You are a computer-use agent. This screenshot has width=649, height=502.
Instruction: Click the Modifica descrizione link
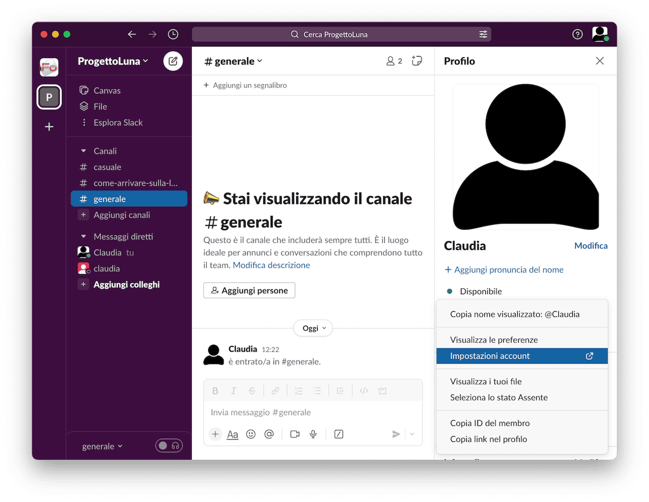271,265
